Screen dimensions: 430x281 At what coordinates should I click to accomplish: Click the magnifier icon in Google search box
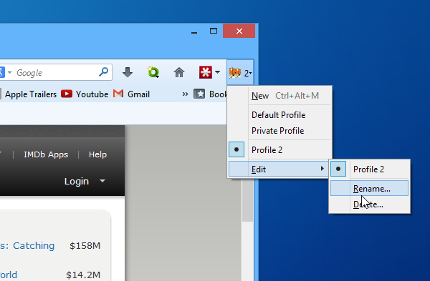click(x=104, y=72)
